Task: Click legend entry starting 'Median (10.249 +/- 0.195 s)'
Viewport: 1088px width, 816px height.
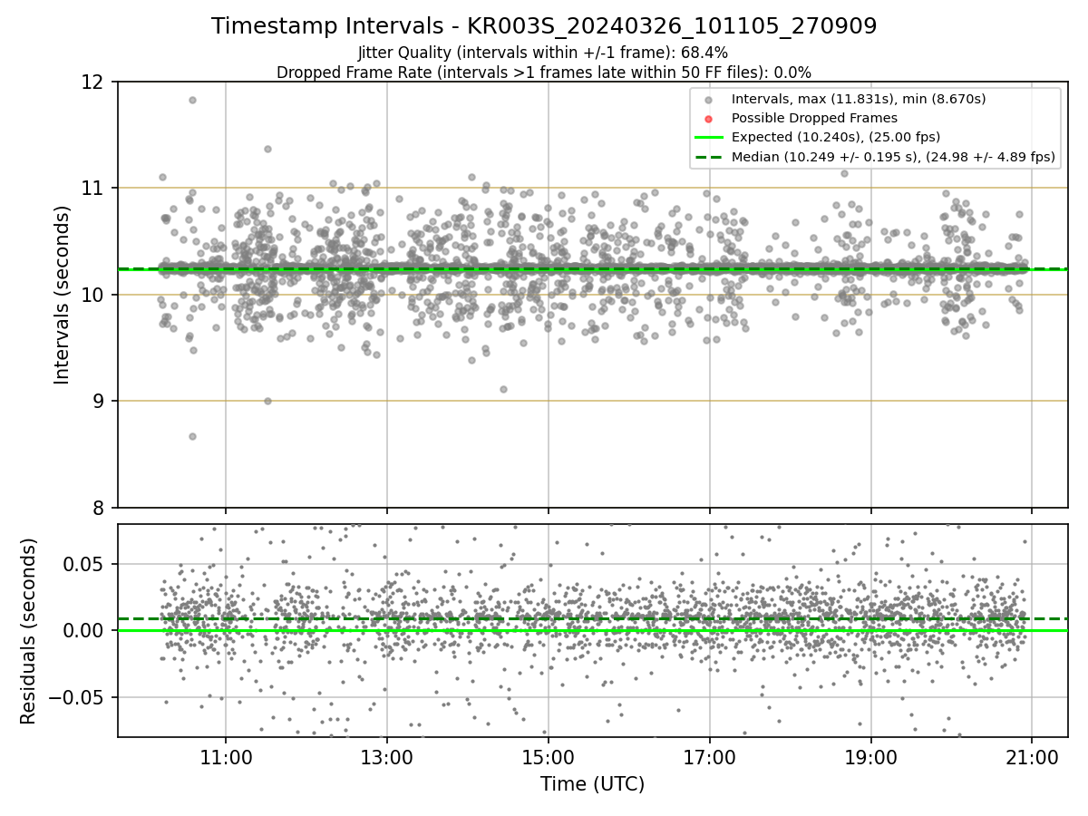Action: tap(893, 157)
